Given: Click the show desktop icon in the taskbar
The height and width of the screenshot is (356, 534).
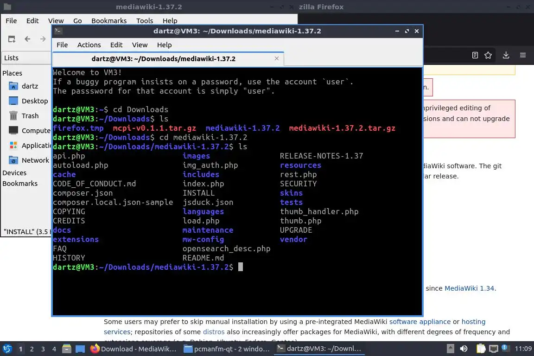Looking at the screenshot, I should pyautogui.click(x=80, y=349).
